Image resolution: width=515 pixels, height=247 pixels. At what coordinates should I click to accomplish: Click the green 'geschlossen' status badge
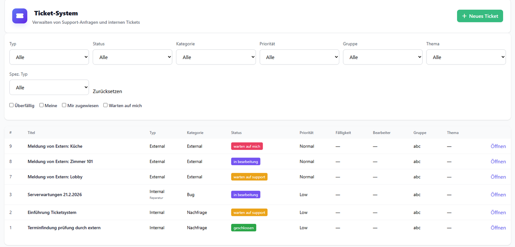point(243,228)
